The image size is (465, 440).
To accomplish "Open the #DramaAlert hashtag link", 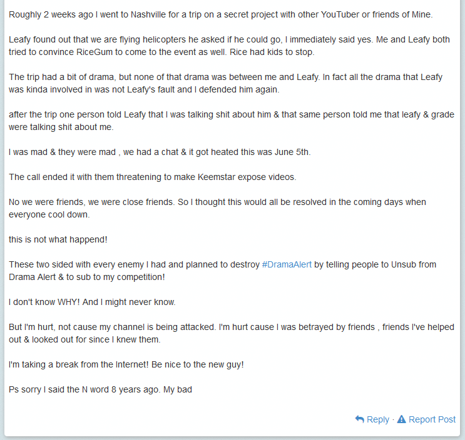I will coord(287,264).
